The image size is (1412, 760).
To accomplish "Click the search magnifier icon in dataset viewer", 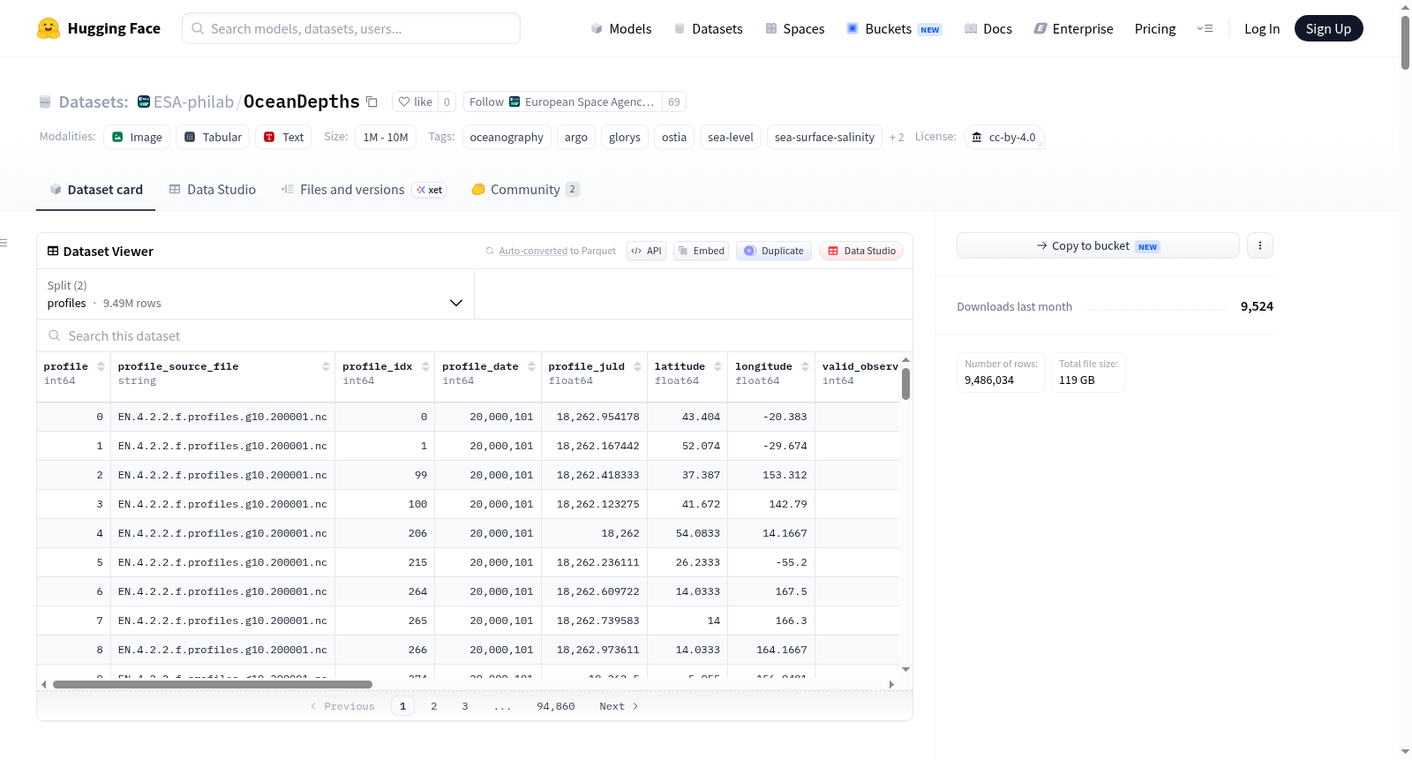I will 55,335.
